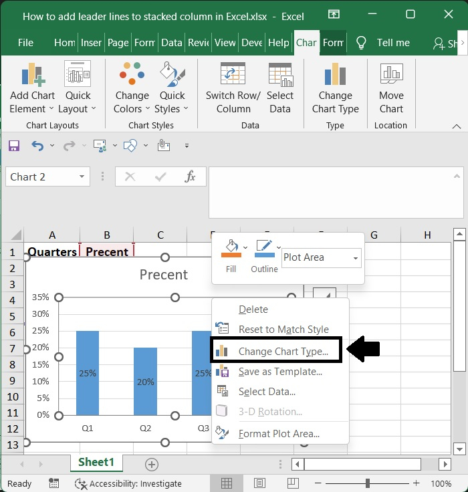Click the Precent chart title
The width and height of the screenshot is (468, 492).
164,275
